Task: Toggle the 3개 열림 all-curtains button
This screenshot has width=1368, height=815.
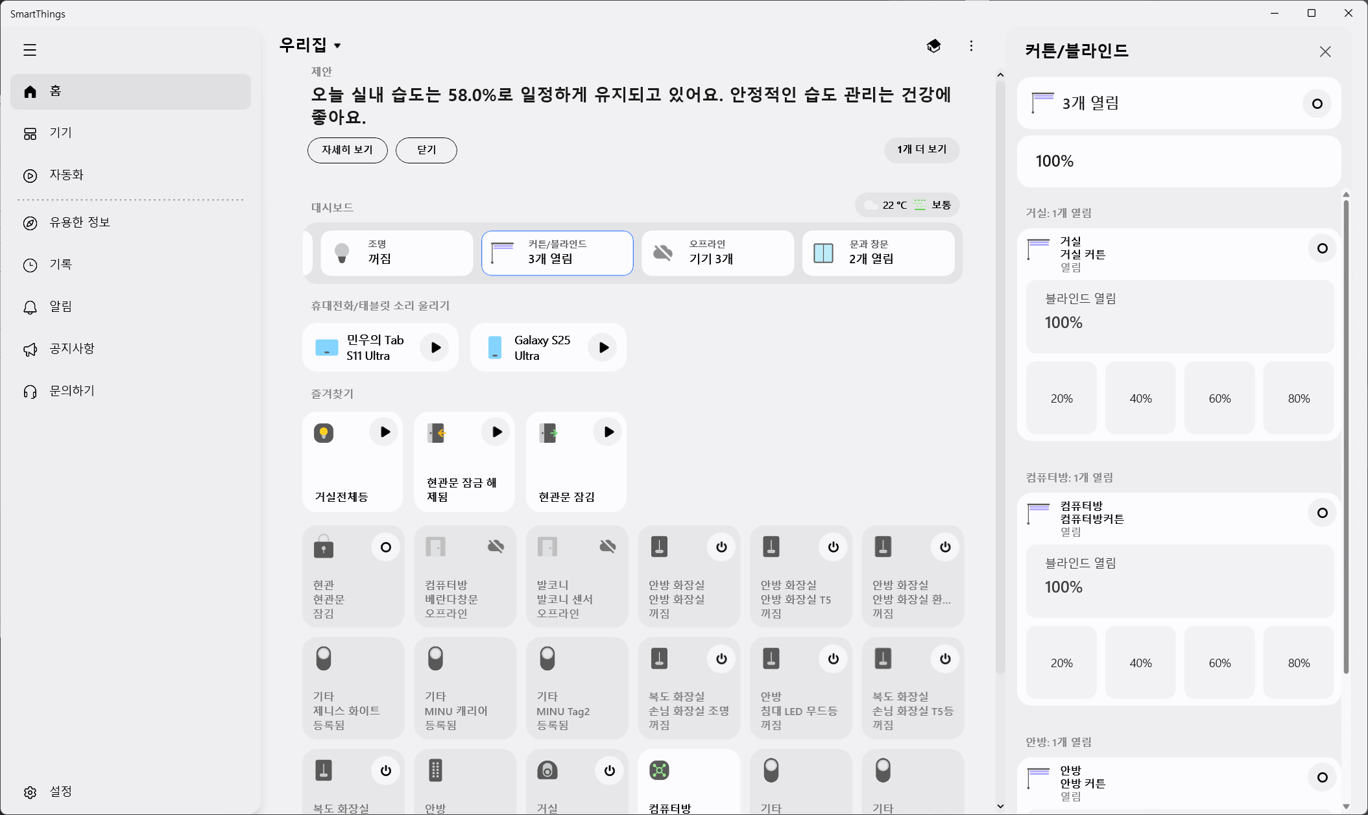Action: (1317, 104)
